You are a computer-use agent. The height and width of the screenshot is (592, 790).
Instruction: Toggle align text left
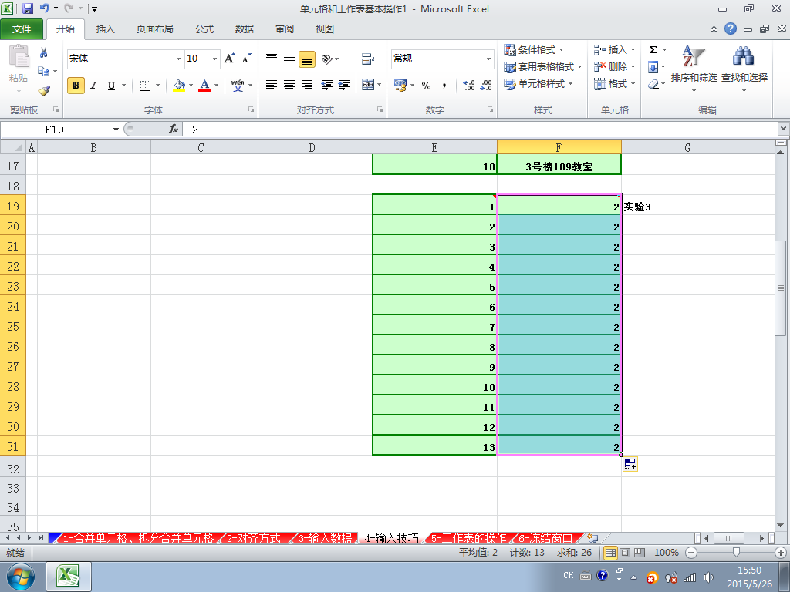click(x=272, y=85)
